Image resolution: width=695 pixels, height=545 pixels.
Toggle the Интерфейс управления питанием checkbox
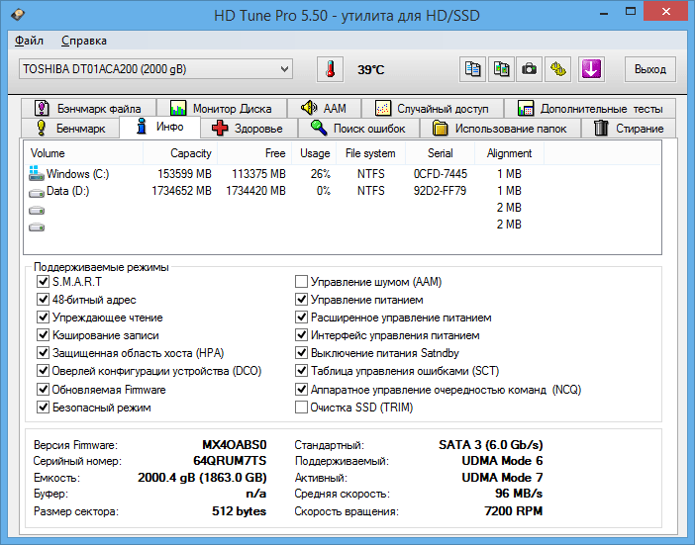[301, 335]
